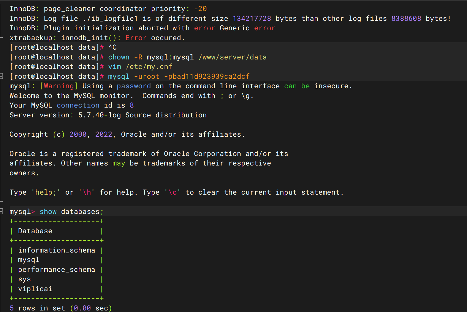Select the 'performance_schema' database row
467x312 pixels.
57,270
